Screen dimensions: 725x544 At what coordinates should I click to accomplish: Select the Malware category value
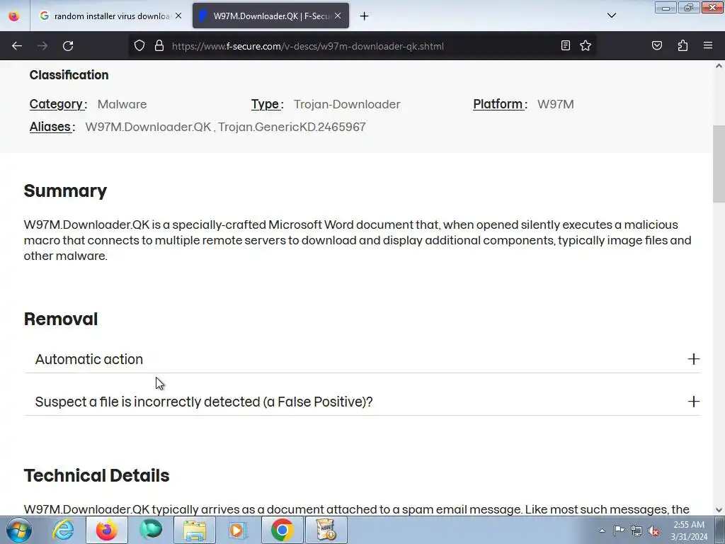(122, 105)
